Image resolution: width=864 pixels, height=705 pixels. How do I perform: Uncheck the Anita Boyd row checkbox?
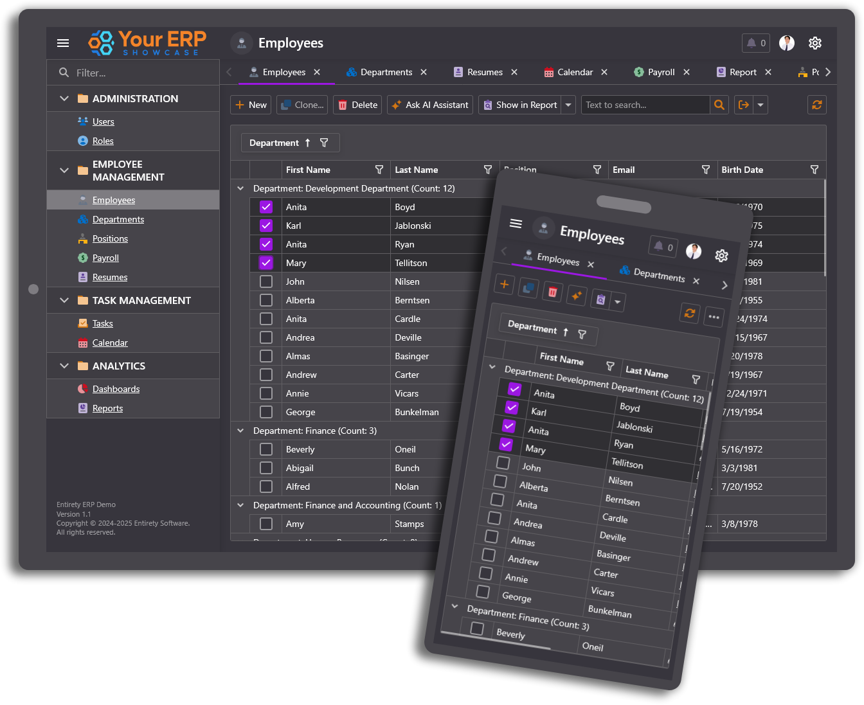[266, 207]
